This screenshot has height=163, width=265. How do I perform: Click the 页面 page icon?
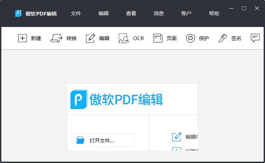click(x=158, y=38)
